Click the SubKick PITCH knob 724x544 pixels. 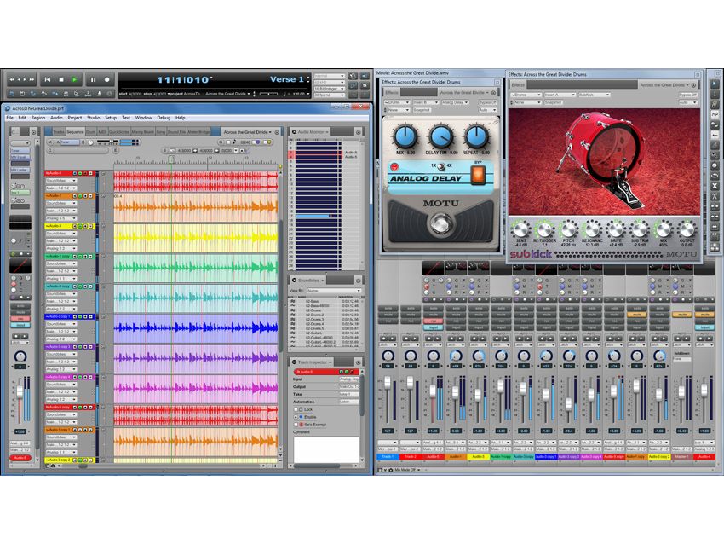[x=568, y=229]
